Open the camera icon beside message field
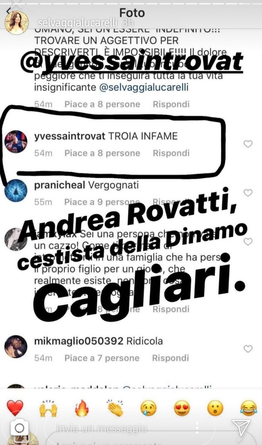This screenshot has width=262, height=445. pyautogui.click(x=19, y=428)
